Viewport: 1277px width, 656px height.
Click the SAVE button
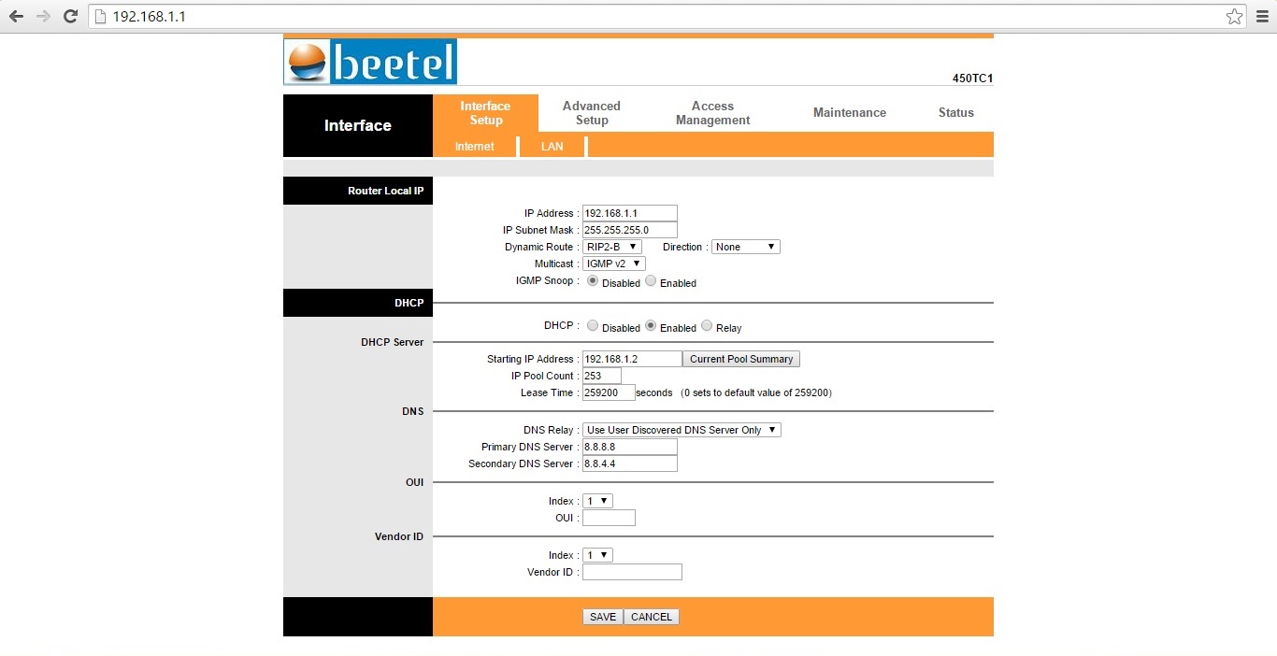[603, 617]
